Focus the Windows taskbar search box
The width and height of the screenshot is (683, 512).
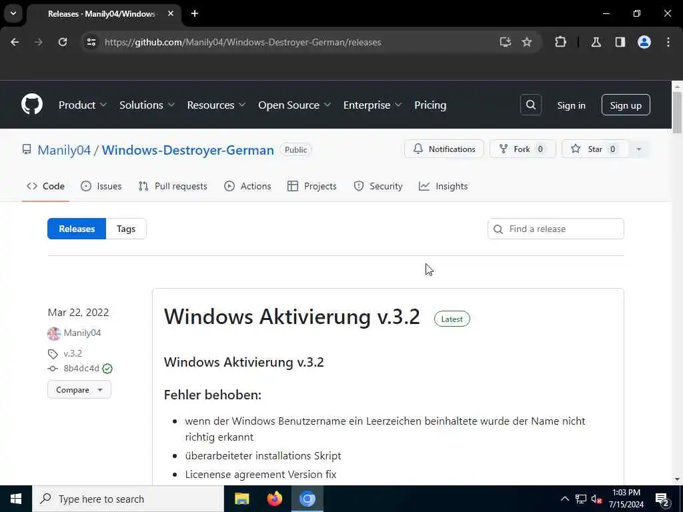coord(127,499)
